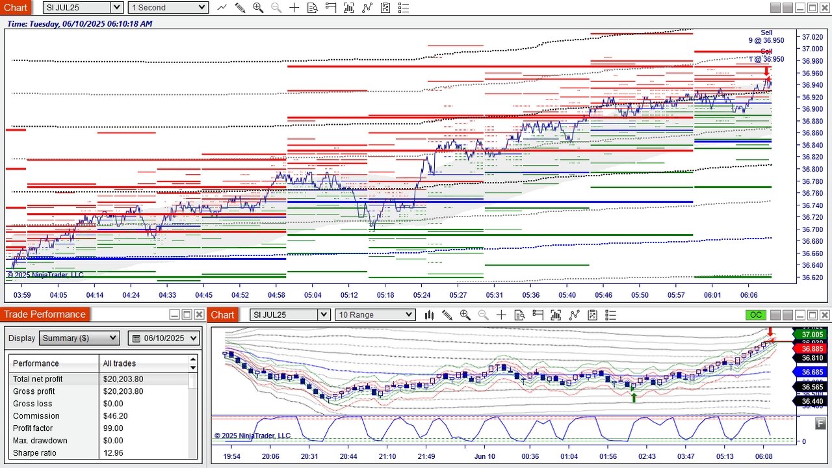Select the Commission row label
This screenshot has width=832, height=468.
tap(36, 416)
